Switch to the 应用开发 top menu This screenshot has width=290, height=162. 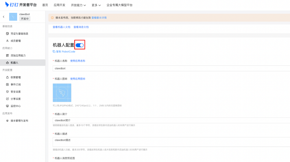point(59,5)
